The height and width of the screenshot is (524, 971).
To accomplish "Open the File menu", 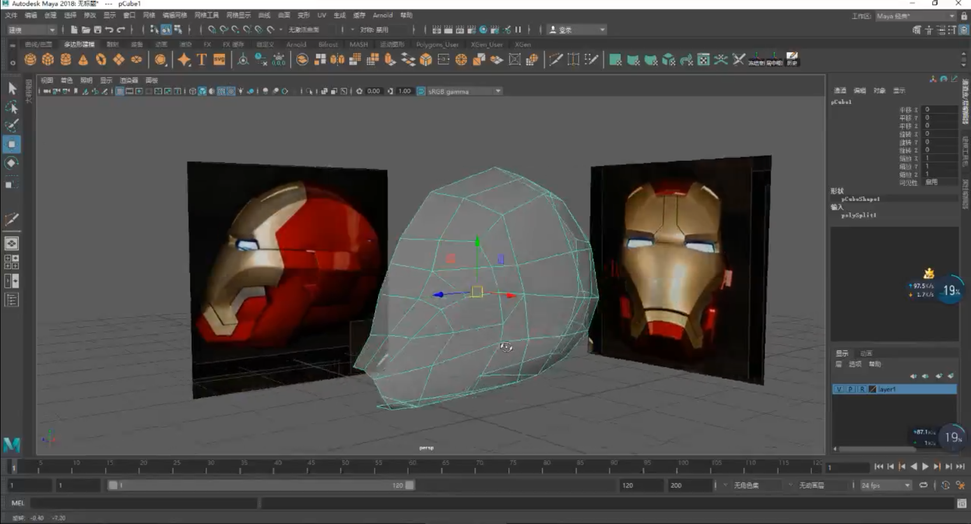I will [x=11, y=15].
